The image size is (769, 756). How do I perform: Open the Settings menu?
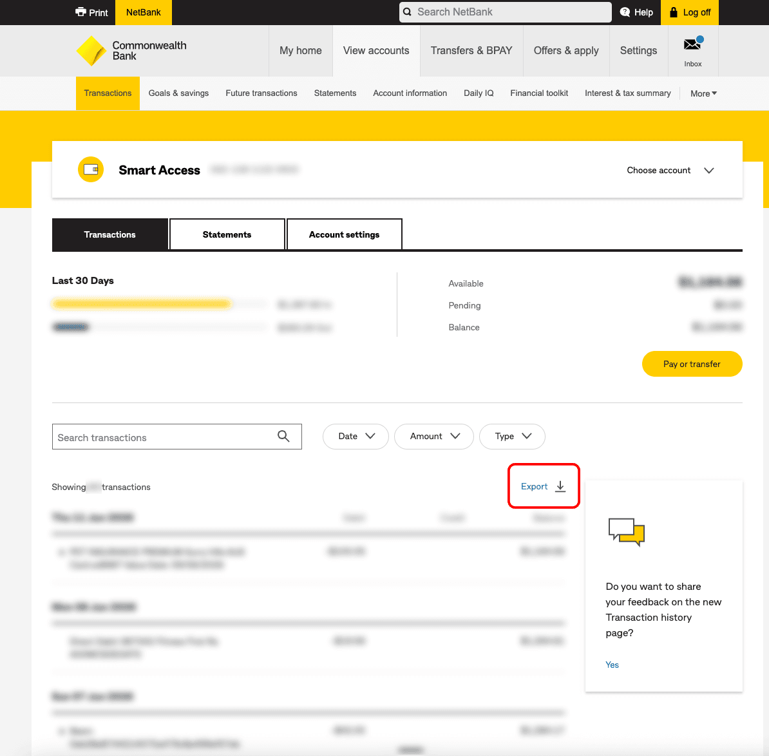638,50
